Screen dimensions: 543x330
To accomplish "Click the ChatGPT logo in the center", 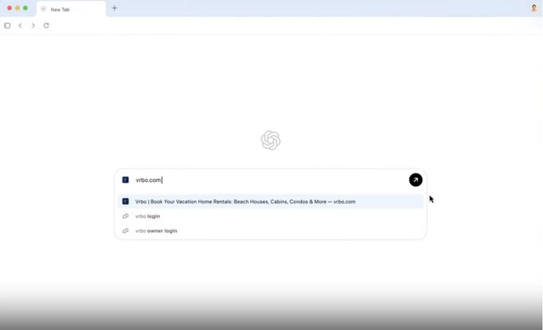I will point(271,140).
